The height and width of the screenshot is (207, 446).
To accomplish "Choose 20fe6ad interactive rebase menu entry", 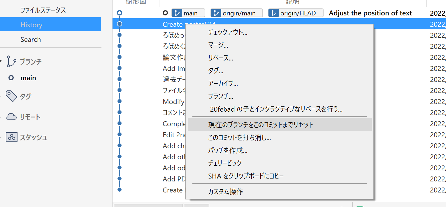I will 280,109.
